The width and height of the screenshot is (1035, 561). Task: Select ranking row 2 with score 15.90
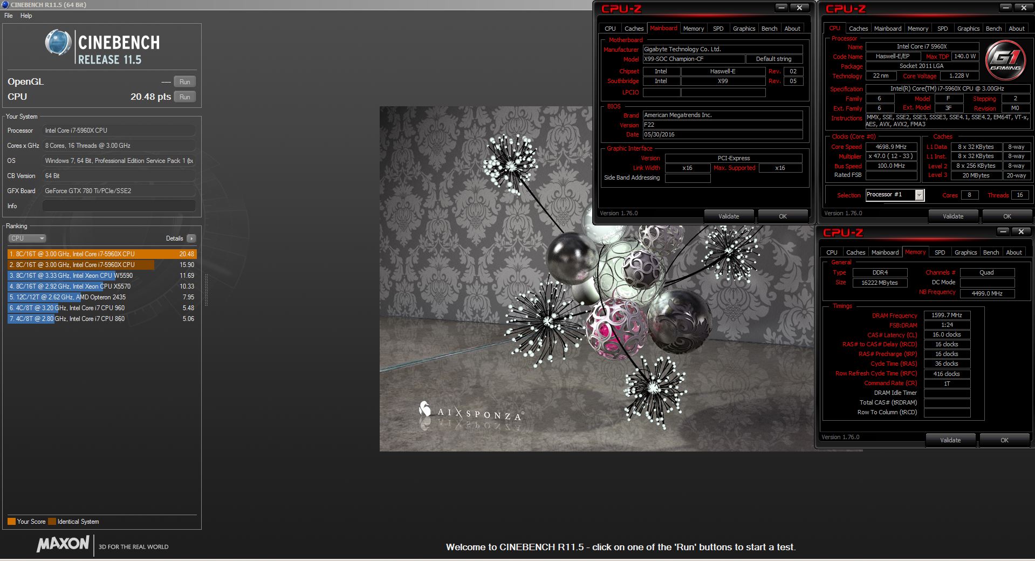point(102,265)
